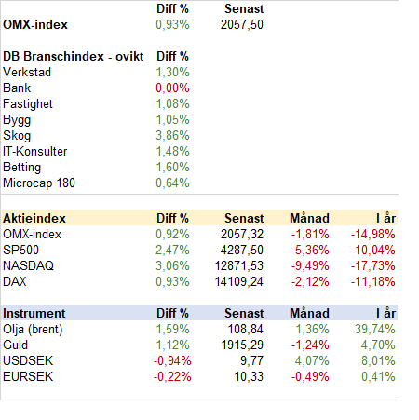
Task: Click the Verkstad row label
Action: tap(27, 73)
